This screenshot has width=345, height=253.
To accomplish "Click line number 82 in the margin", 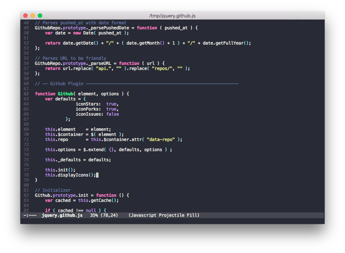I will [x=26, y=195].
